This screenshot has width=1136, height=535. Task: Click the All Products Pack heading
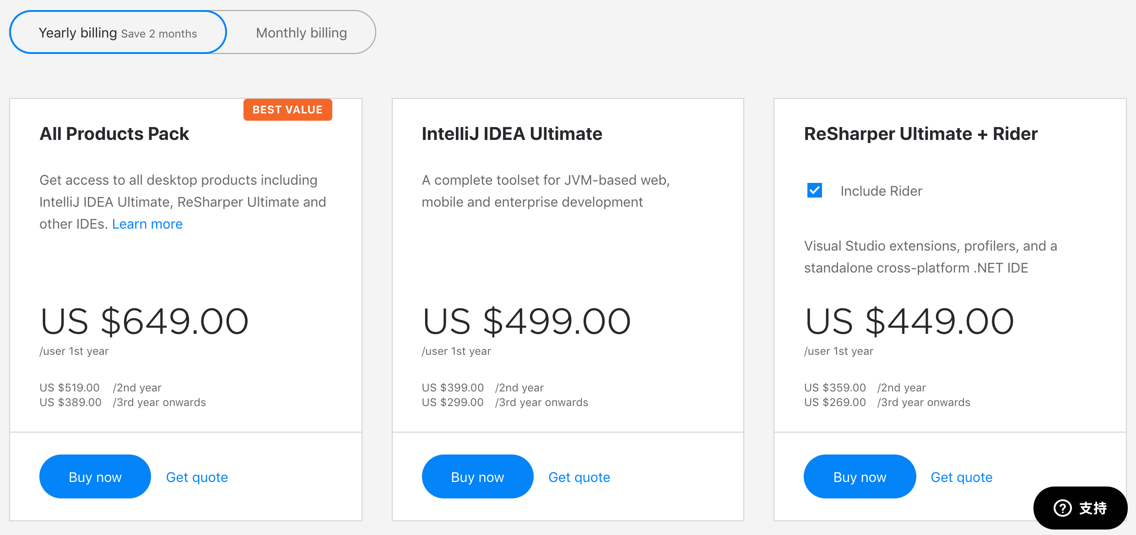pyautogui.click(x=114, y=134)
